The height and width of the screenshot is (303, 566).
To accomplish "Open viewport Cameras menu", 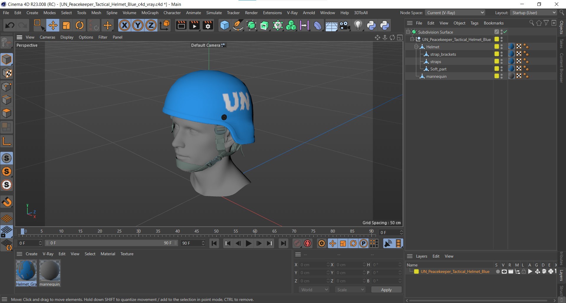I will pos(47,37).
